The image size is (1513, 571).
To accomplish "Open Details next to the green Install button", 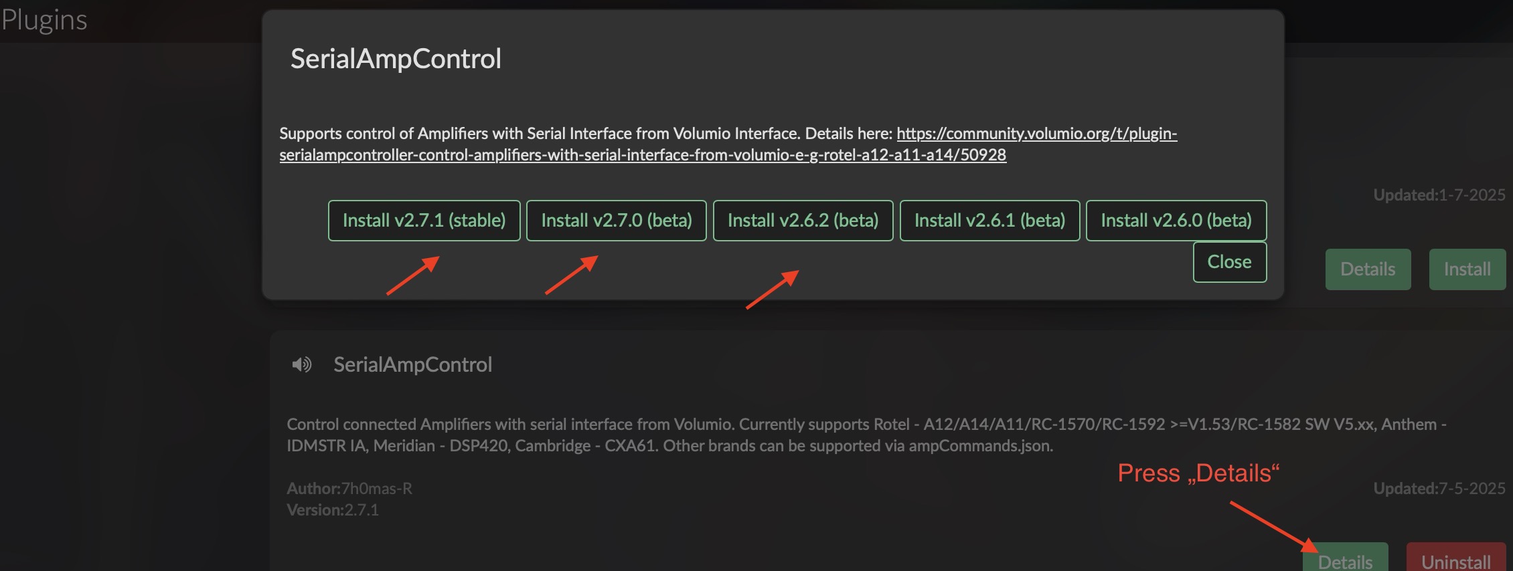I will 1368,269.
